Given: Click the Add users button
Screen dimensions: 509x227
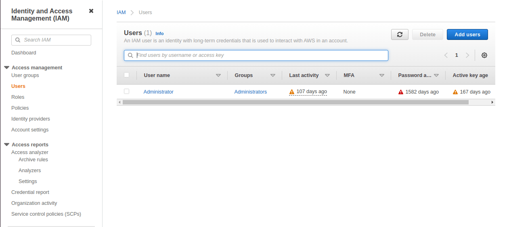Looking at the screenshot, I should click(x=467, y=35).
